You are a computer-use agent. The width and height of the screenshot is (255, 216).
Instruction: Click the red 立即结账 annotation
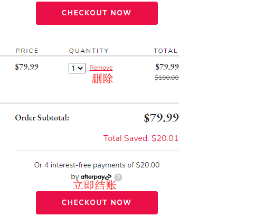pyautogui.click(x=95, y=185)
